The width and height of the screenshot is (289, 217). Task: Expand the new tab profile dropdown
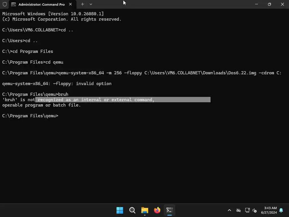(91, 4)
